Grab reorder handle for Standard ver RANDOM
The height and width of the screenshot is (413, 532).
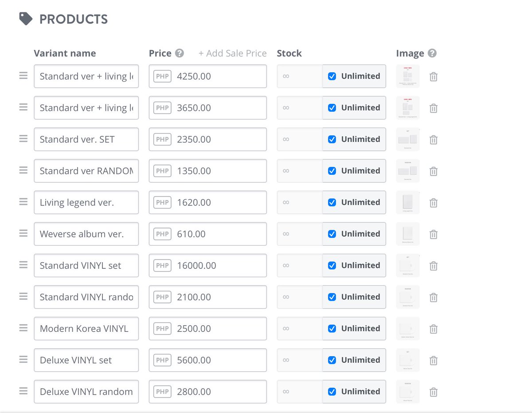[x=23, y=170]
